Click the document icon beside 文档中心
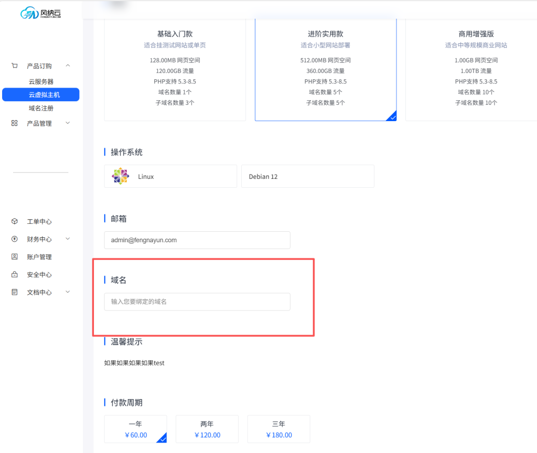Image resolution: width=537 pixels, height=453 pixels. (x=15, y=292)
